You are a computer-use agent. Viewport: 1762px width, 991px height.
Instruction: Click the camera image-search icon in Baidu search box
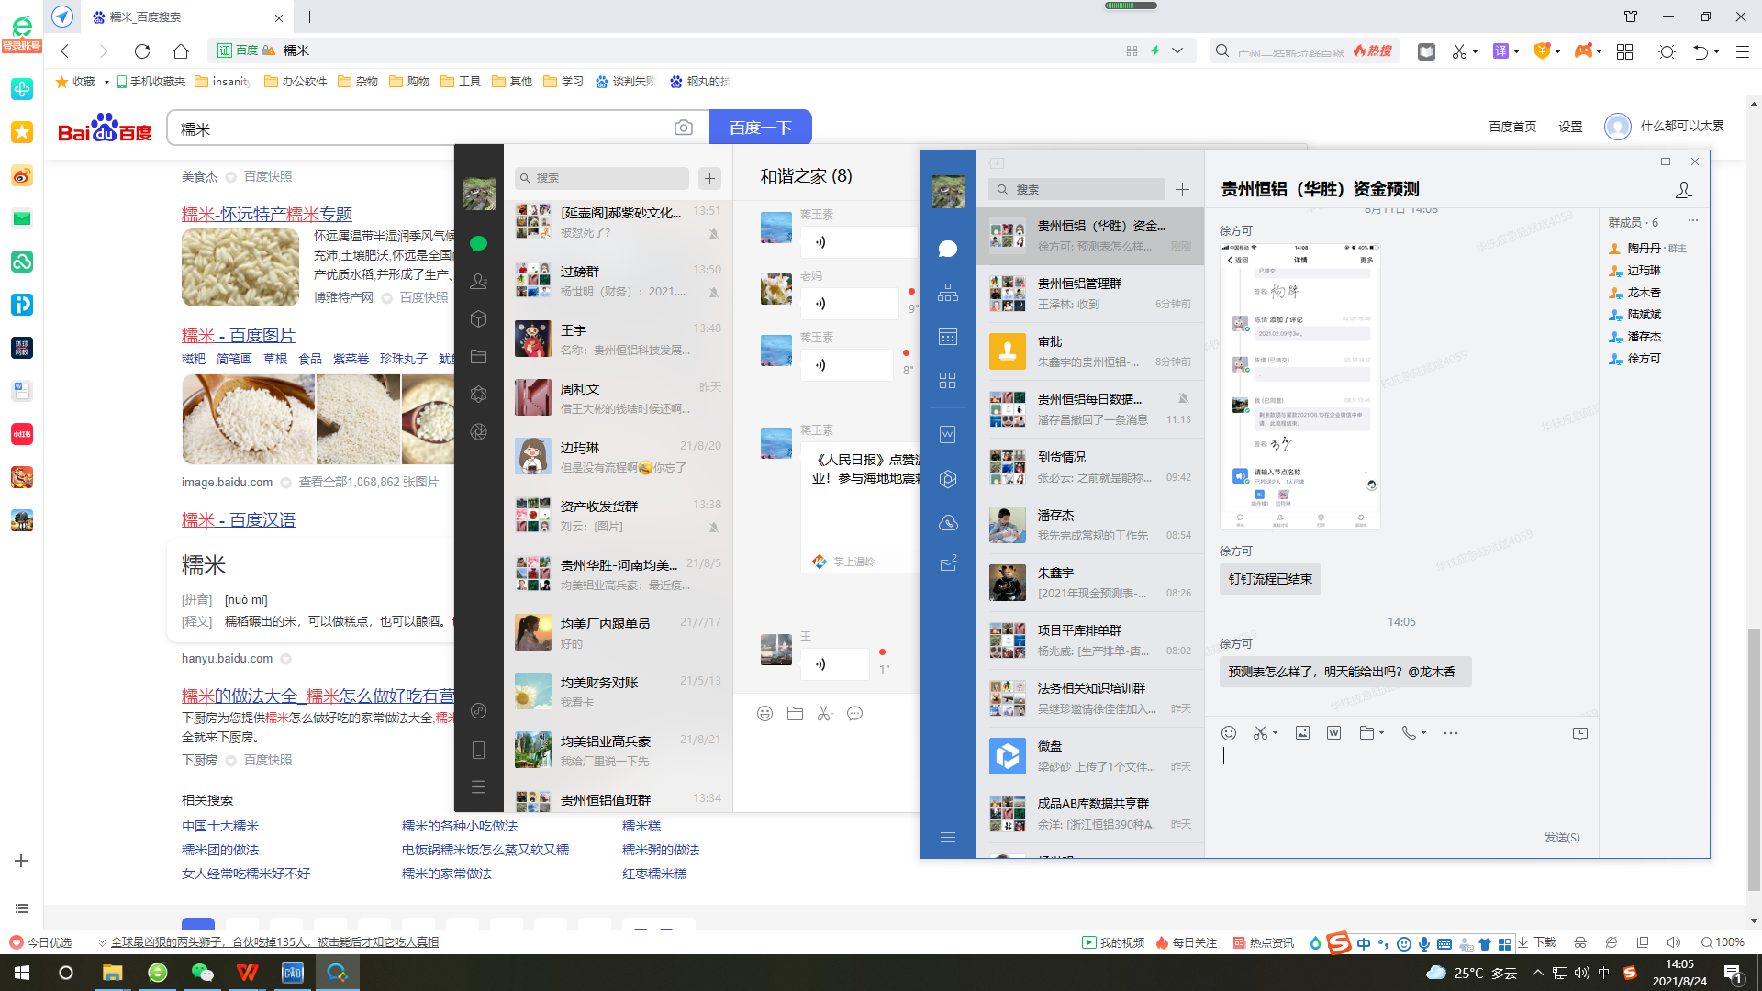pos(684,128)
